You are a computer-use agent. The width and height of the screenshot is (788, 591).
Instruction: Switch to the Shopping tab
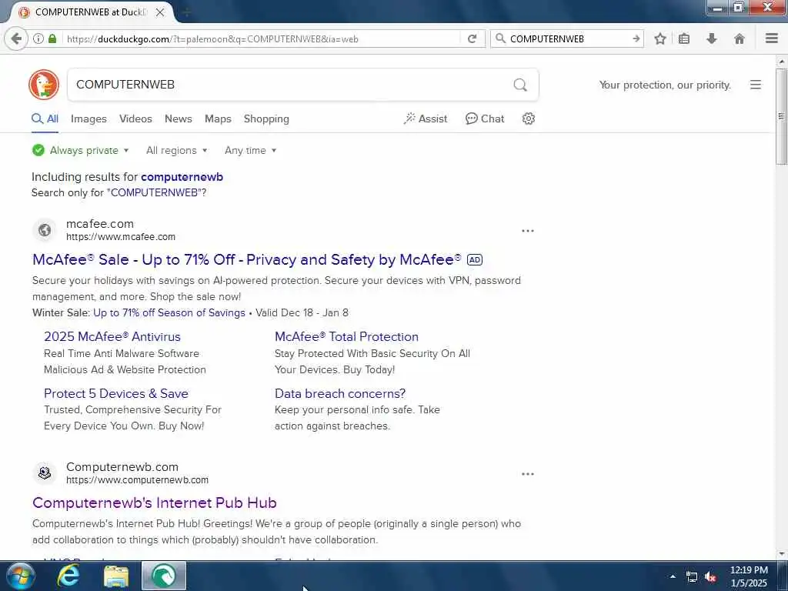coord(266,119)
